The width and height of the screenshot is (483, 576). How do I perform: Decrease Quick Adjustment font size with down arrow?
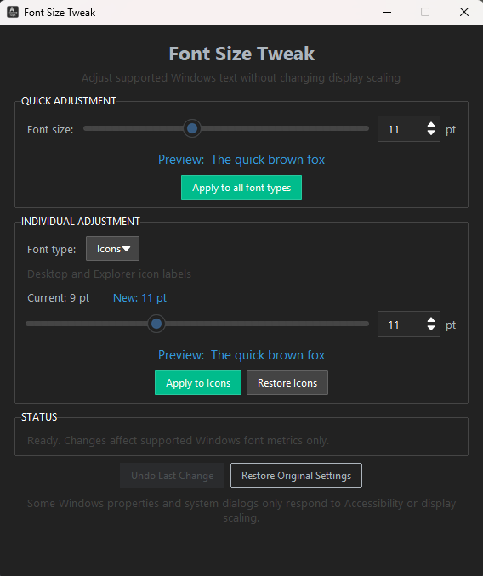[431, 133]
